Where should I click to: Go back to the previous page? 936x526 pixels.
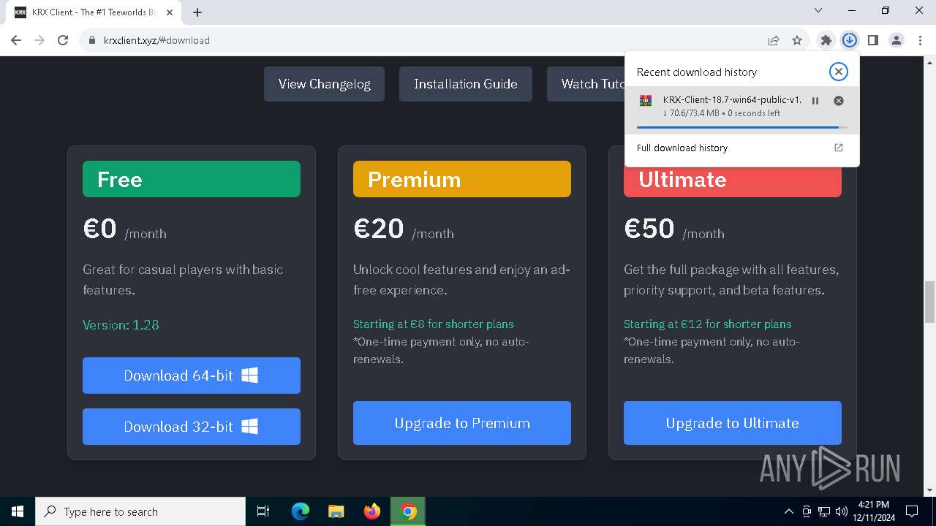pos(16,40)
